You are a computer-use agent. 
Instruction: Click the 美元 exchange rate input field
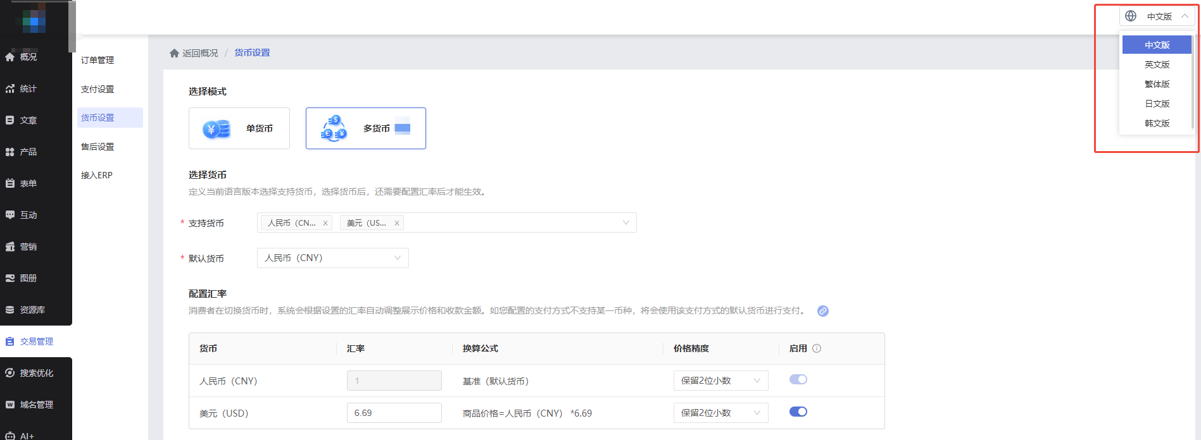pyautogui.click(x=394, y=413)
